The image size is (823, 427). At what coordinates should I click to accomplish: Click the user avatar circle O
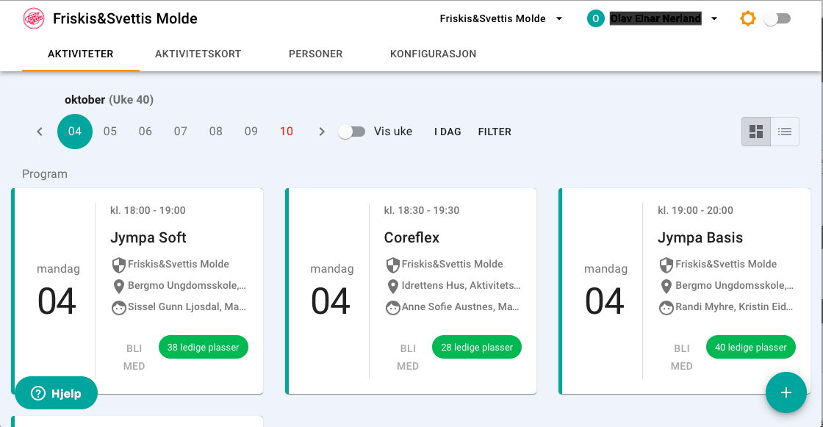pos(595,18)
